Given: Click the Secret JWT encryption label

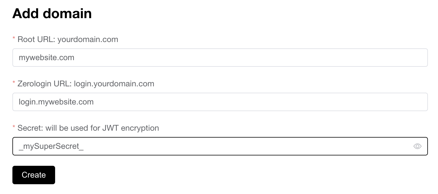Looking at the screenshot, I should 88,128.
